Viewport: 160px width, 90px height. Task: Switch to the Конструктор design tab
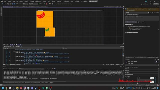click(x=7, y=46)
